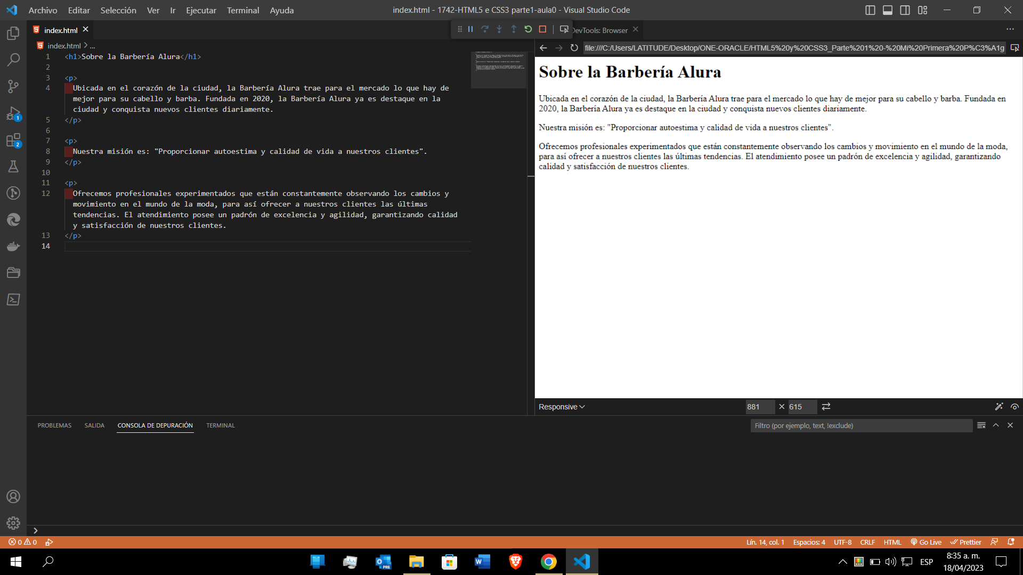
Task: Toggle inspect tool in debug toolbar
Action: pyautogui.click(x=564, y=29)
